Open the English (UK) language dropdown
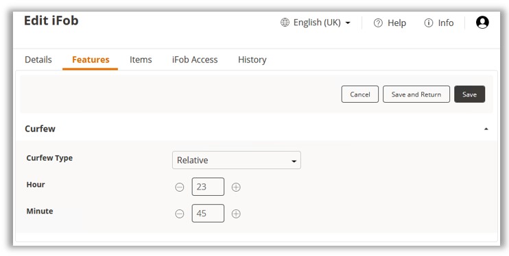The width and height of the screenshot is (509, 256). pyautogui.click(x=316, y=23)
